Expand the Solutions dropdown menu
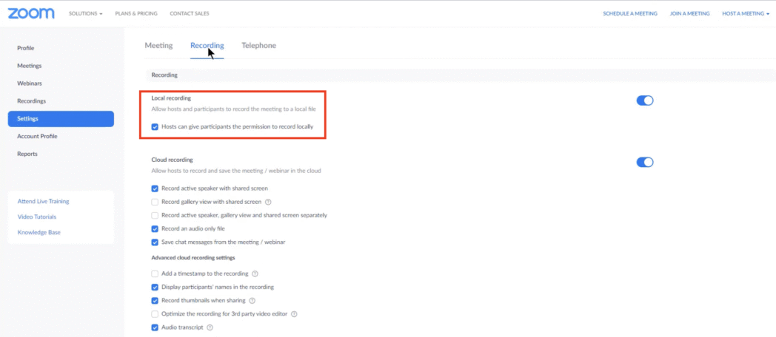The image size is (776, 337). click(85, 13)
